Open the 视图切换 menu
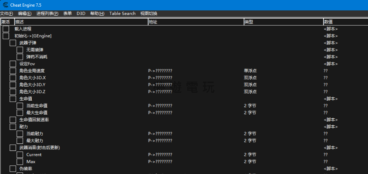The height and width of the screenshot is (174, 368). (x=149, y=14)
